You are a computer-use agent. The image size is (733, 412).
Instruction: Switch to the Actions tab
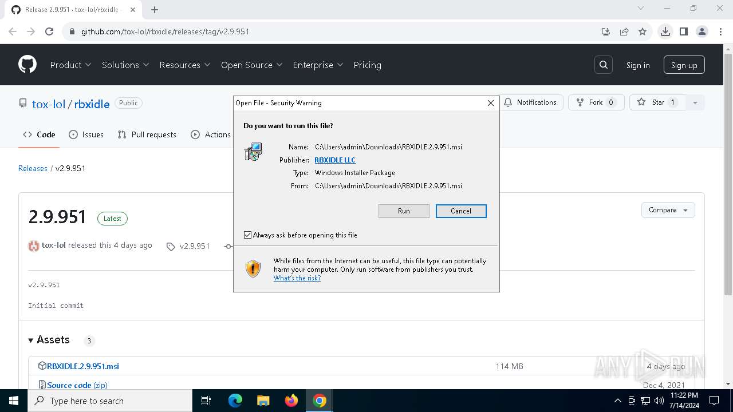pos(211,134)
